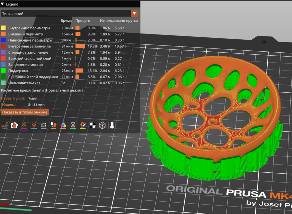Screen dimensions: 292x214
Task: Toggle print pauses hourglass icon
Action: [x=73, y=125]
